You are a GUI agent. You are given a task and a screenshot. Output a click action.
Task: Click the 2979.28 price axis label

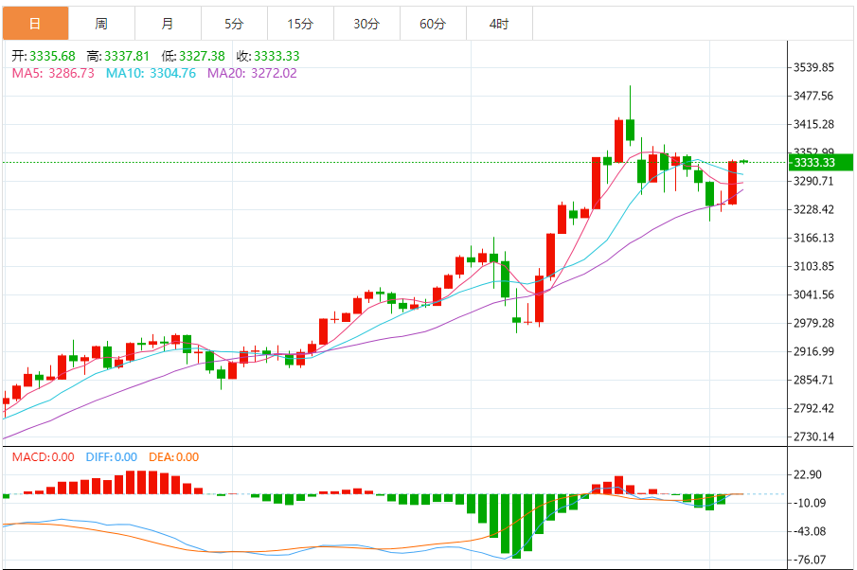point(813,323)
